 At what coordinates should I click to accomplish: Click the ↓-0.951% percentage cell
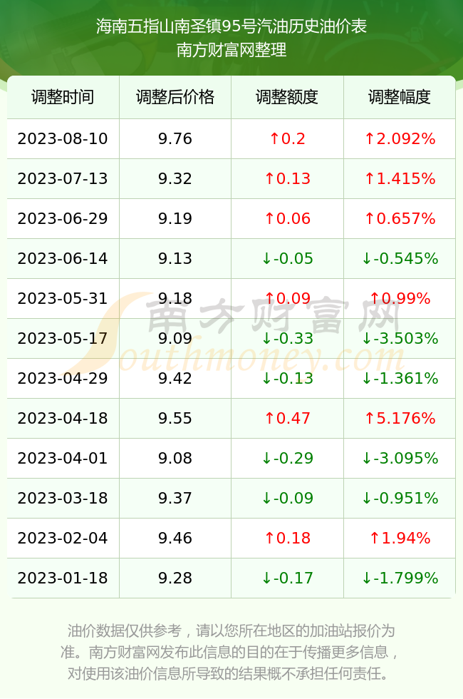(400, 498)
